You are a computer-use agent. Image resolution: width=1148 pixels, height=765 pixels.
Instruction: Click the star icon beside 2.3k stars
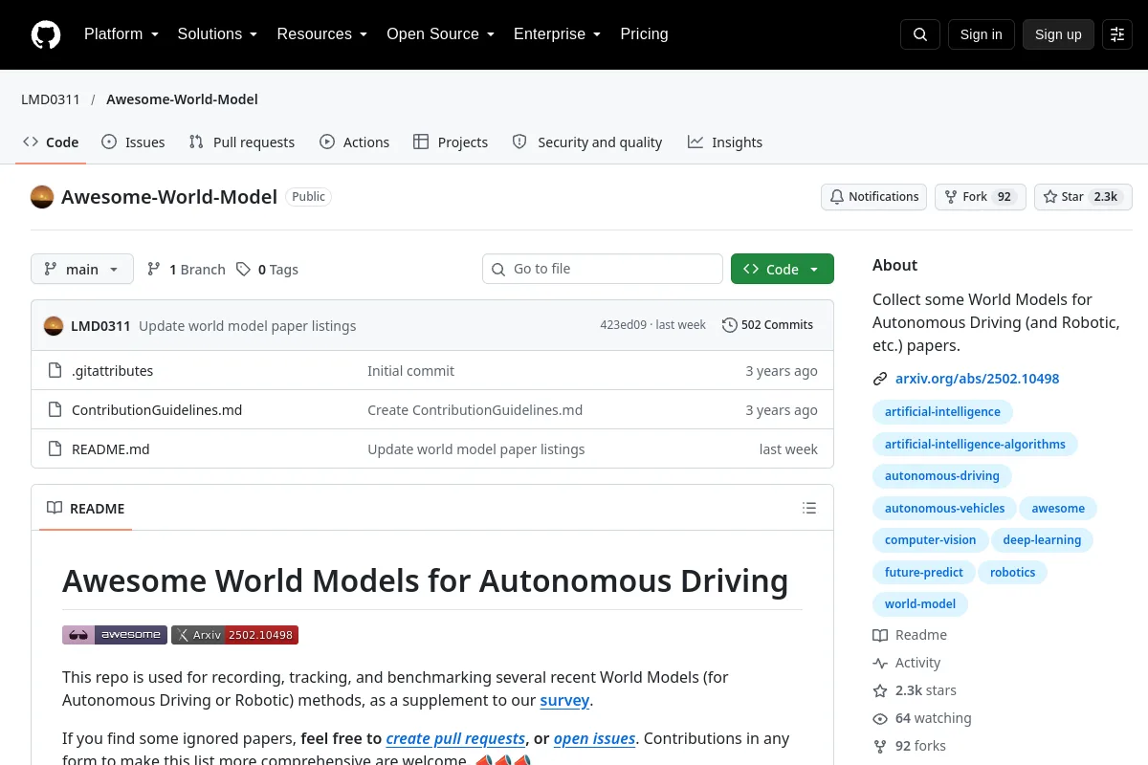(880, 690)
